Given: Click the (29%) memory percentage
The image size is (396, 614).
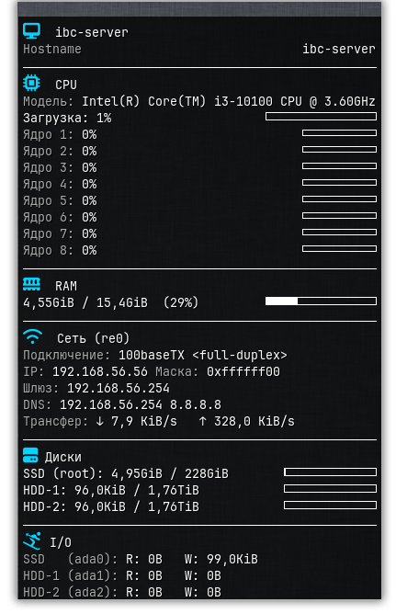Looking at the screenshot, I should click(x=181, y=302).
